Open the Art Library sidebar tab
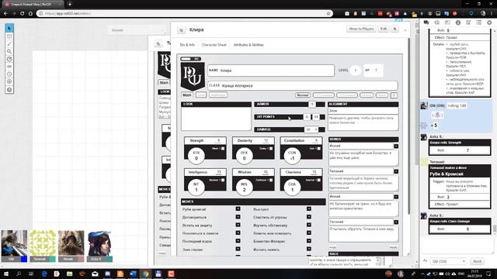This screenshot has width=497, height=279. 436,22
